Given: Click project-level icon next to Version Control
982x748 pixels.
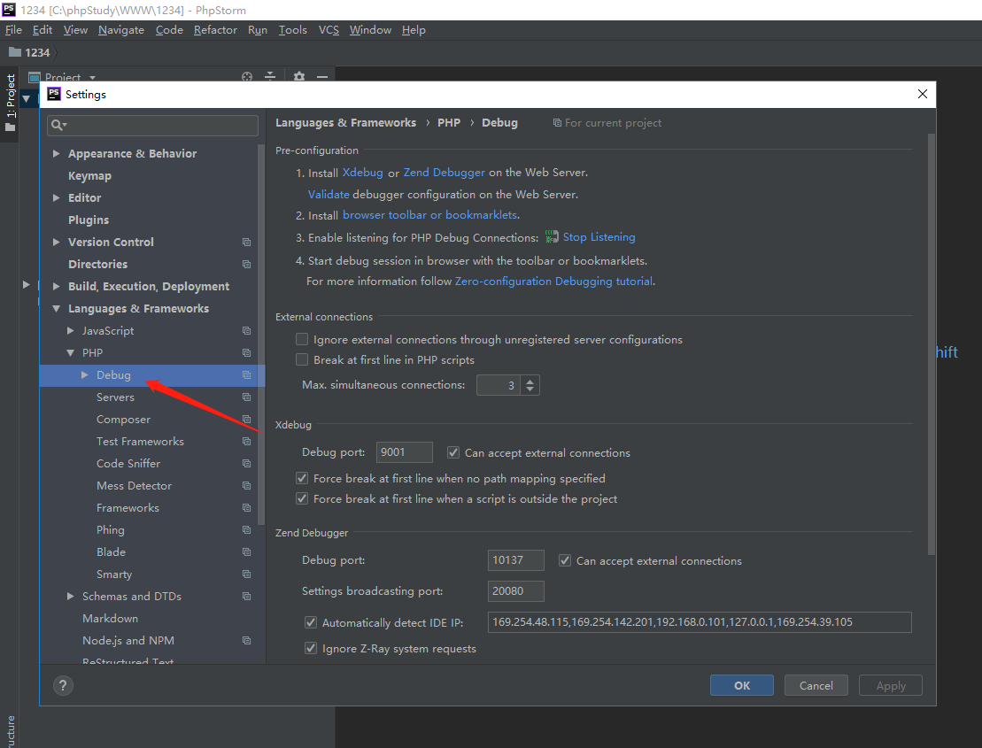Looking at the screenshot, I should point(247,243).
